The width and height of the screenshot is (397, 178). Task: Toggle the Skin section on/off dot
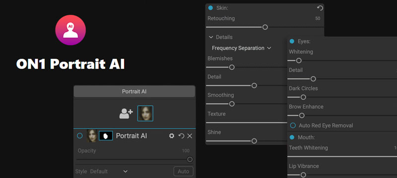pyautogui.click(x=210, y=8)
